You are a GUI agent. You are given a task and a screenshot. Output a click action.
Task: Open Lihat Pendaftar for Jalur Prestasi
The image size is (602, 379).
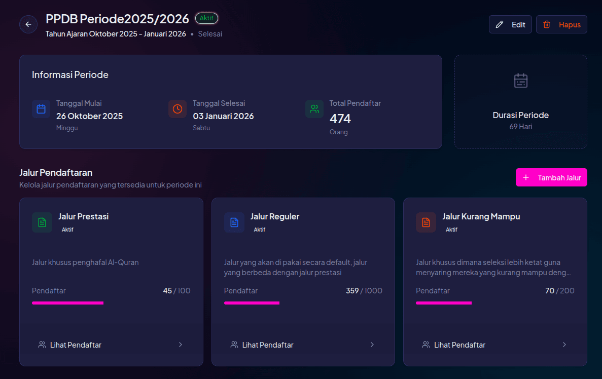pyautogui.click(x=76, y=345)
